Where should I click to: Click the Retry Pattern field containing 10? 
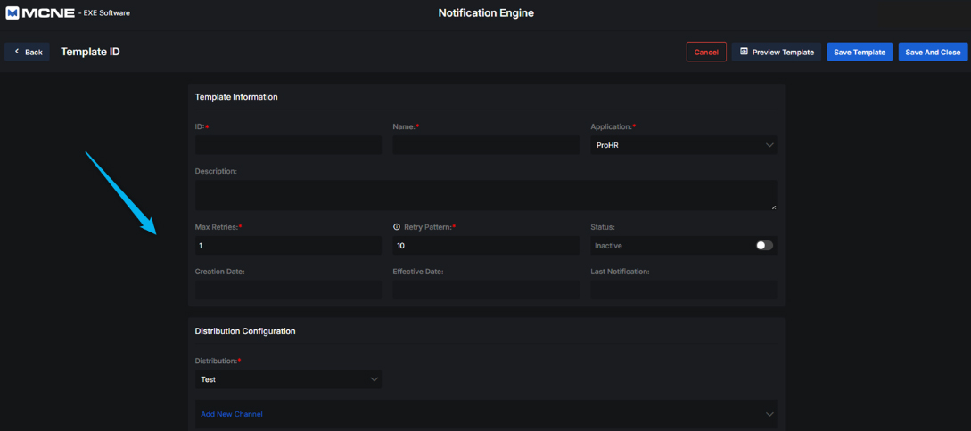[486, 246]
